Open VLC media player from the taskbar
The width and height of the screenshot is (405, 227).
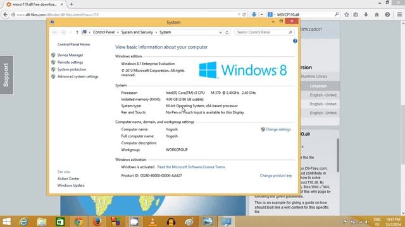pyautogui.click(x=153, y=221)
